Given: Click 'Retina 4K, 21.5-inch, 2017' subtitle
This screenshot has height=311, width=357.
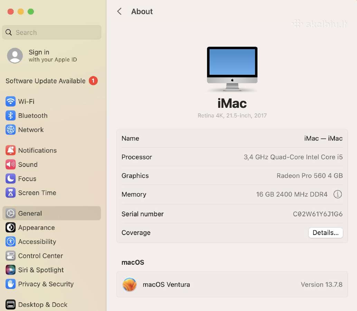Looking at the screenshot, I should coord(232,116).
